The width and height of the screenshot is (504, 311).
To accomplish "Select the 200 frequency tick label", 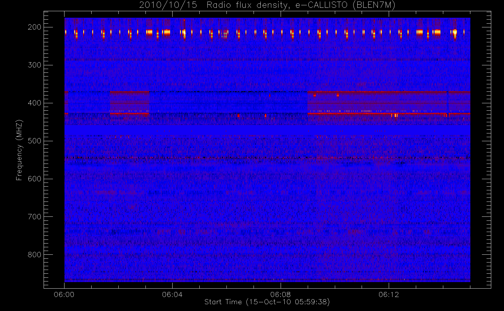I will coord(34,27).
